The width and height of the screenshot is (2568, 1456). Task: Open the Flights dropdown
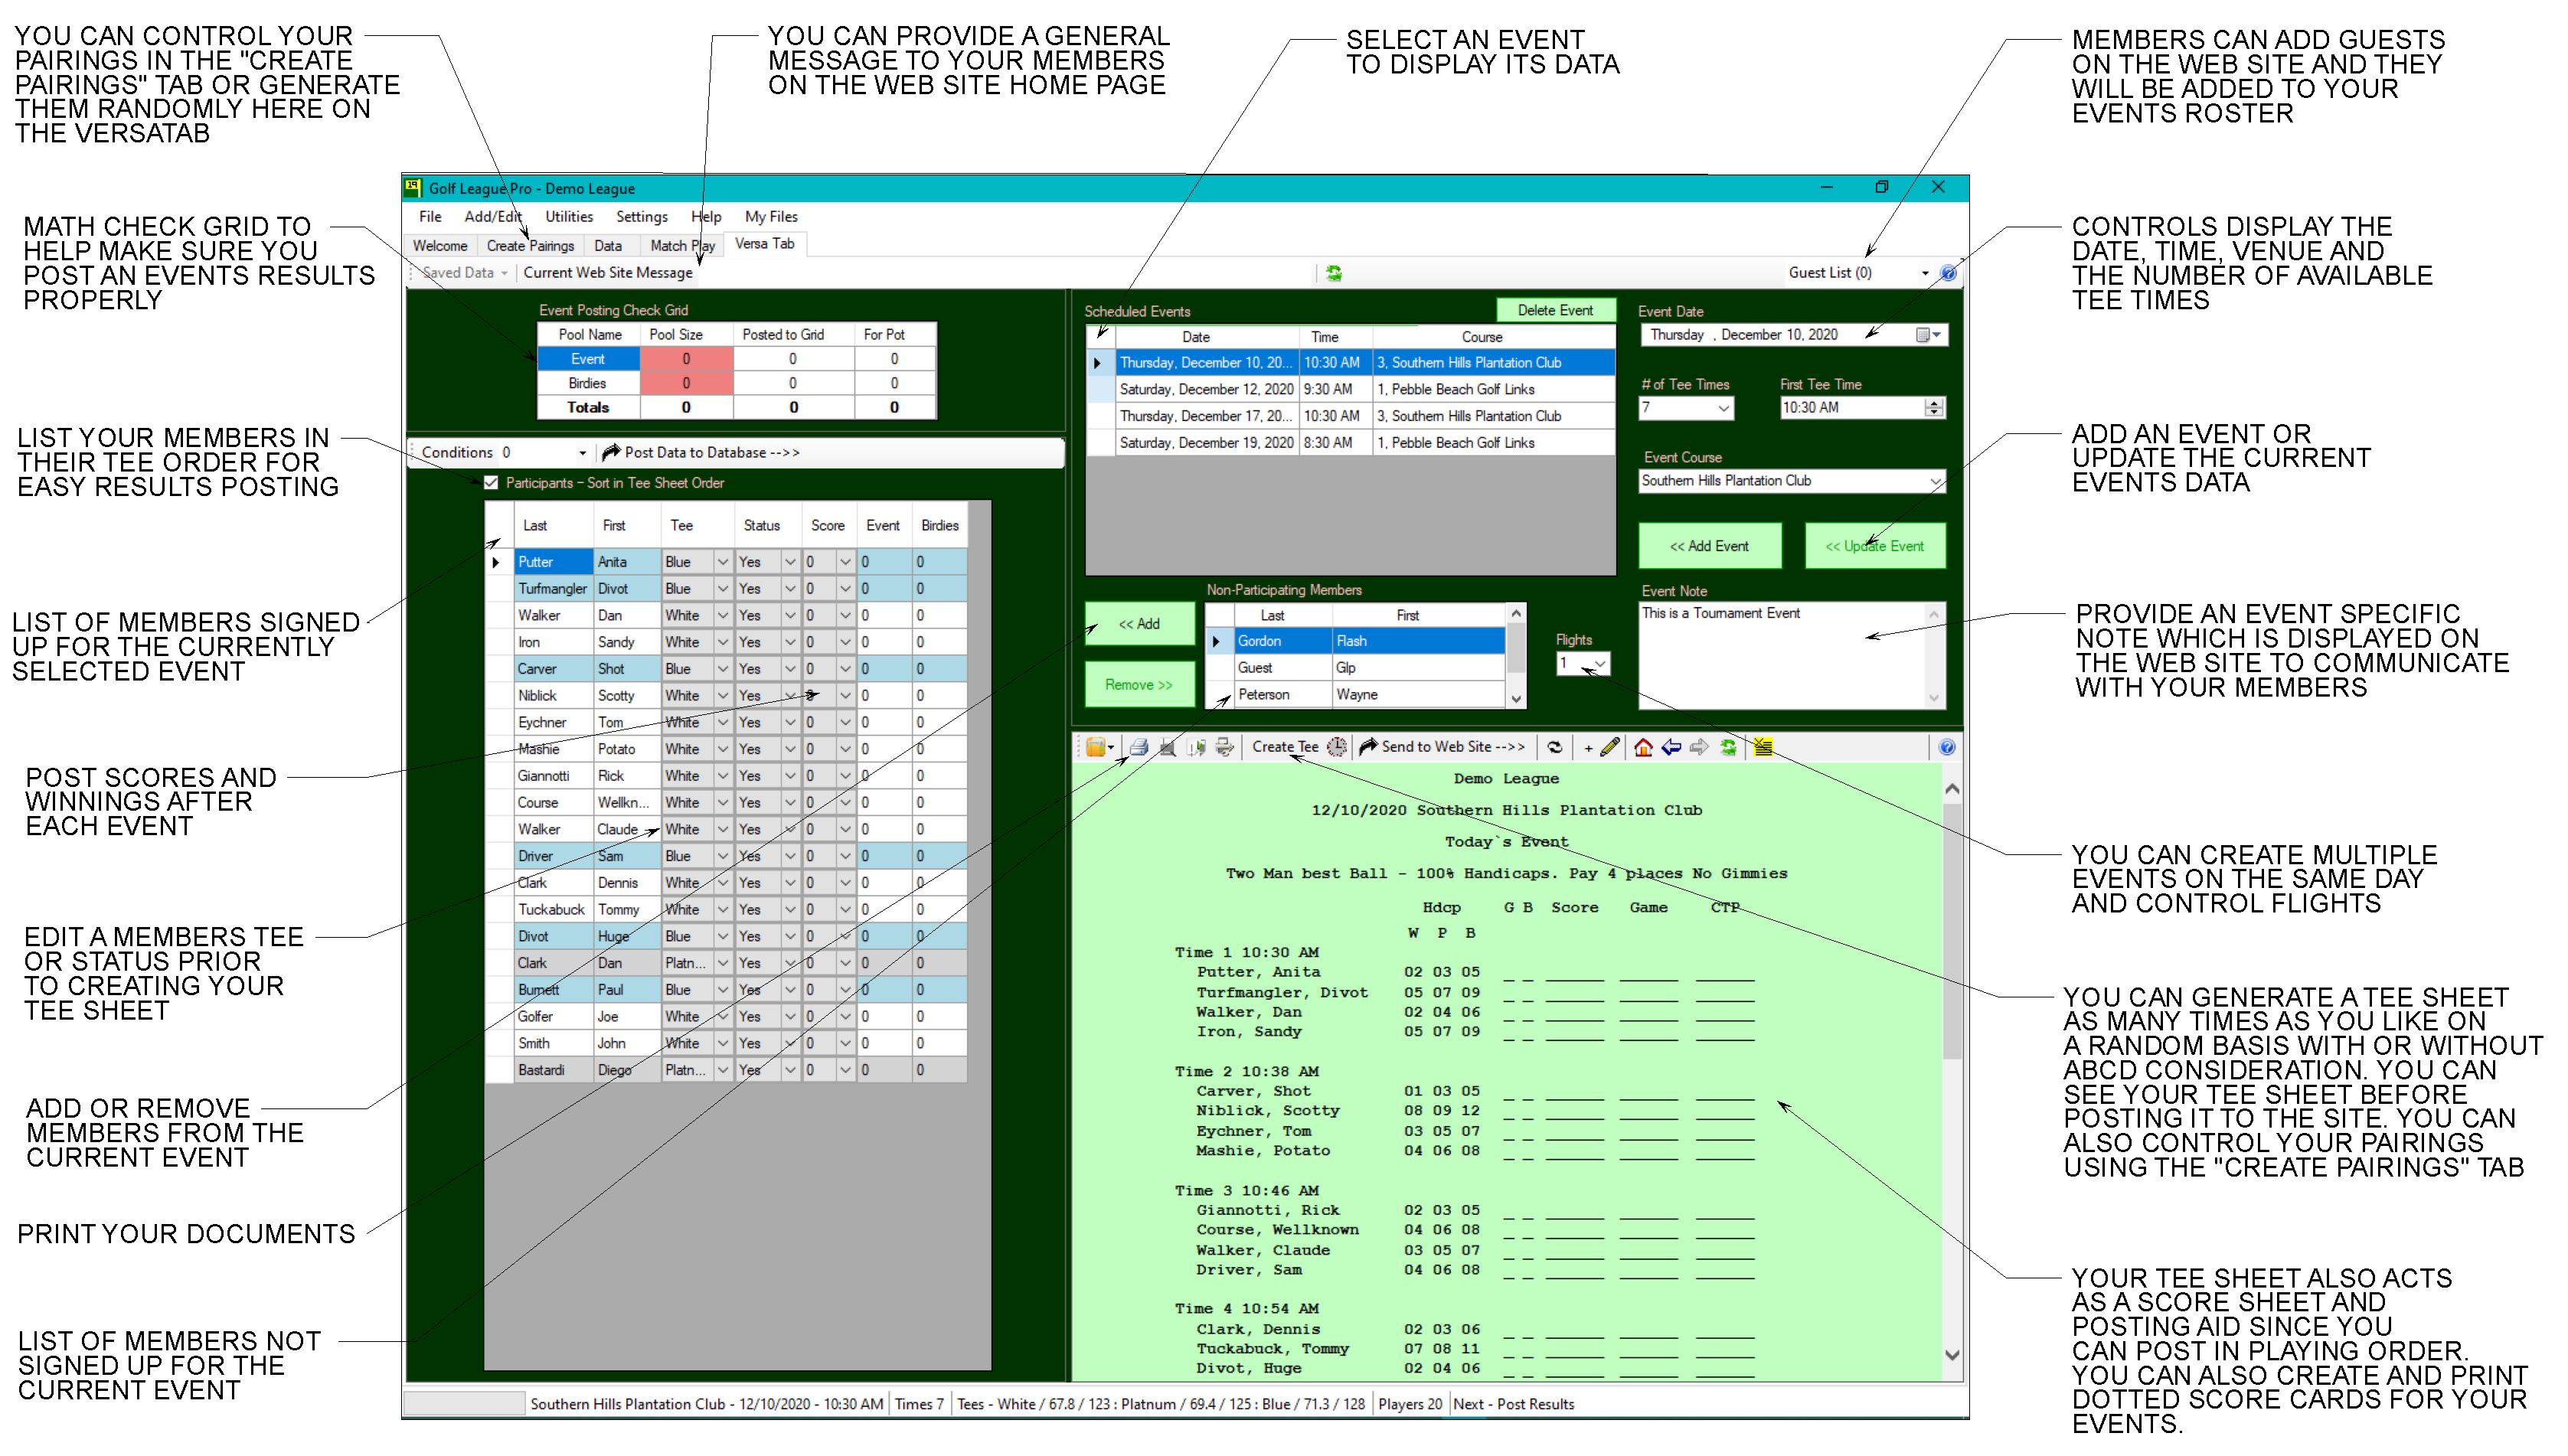tap(1600, 664)
